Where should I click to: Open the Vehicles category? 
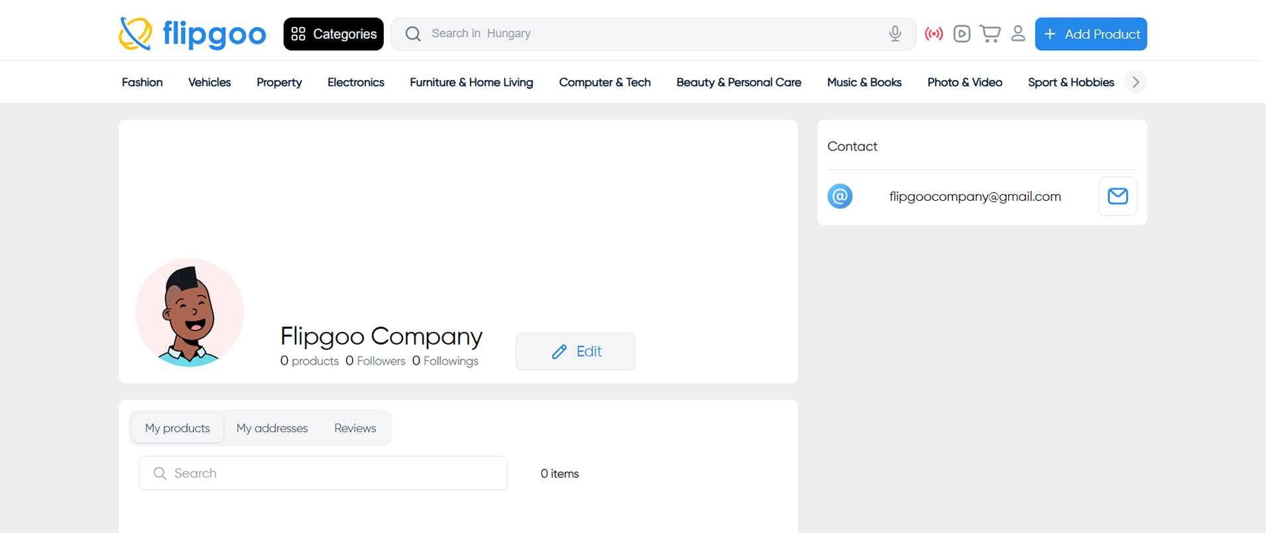209,82
